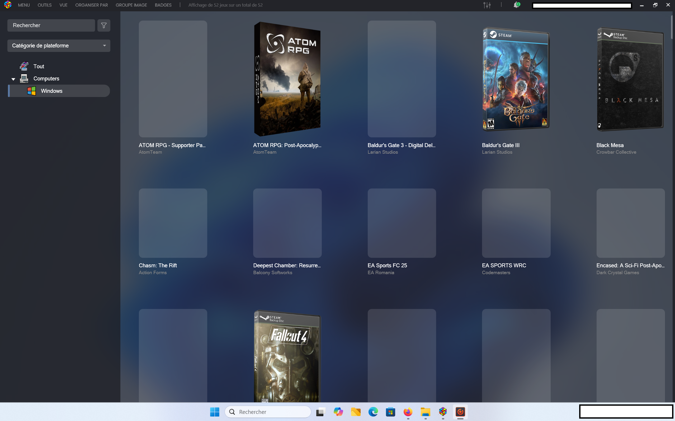Screen dimensions: 675x421
Task: Select Baldur's Gate III box art cover
Action: [x=516, y=79]
